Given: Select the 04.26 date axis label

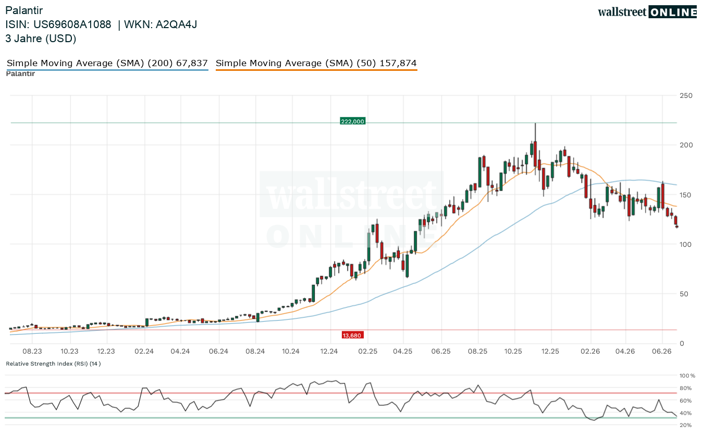Looking at the screenshot, I should tap(625, 352).
